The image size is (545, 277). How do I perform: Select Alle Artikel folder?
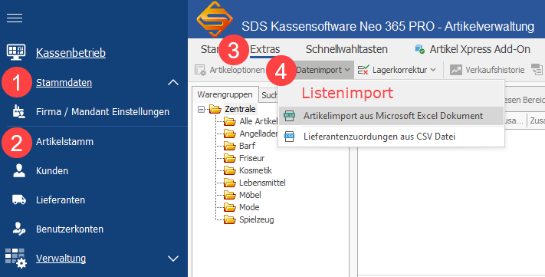point(258,121)
